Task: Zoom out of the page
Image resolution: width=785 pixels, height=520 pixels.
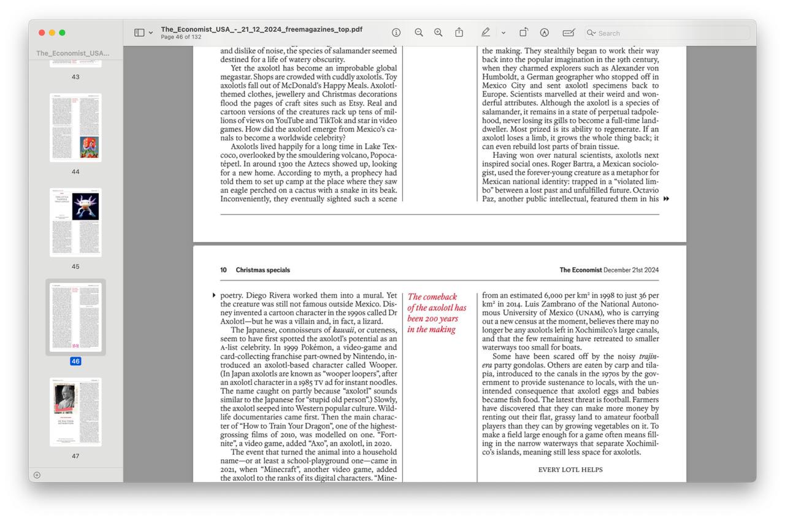Action: [419, 33]
